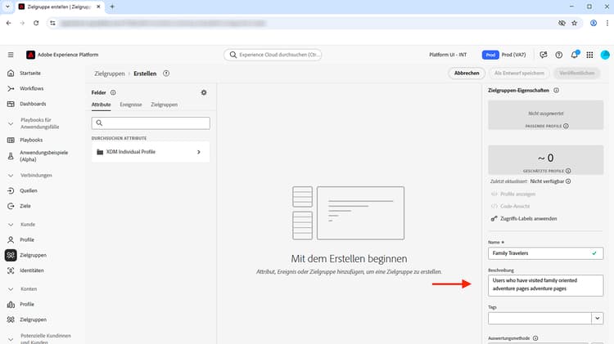This screenshot has height=344, width=614.
Task: Bookmark this page with the star icon
Action: 575,23
